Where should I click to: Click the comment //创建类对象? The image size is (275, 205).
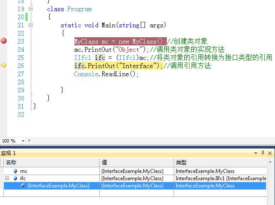(187, 42)
